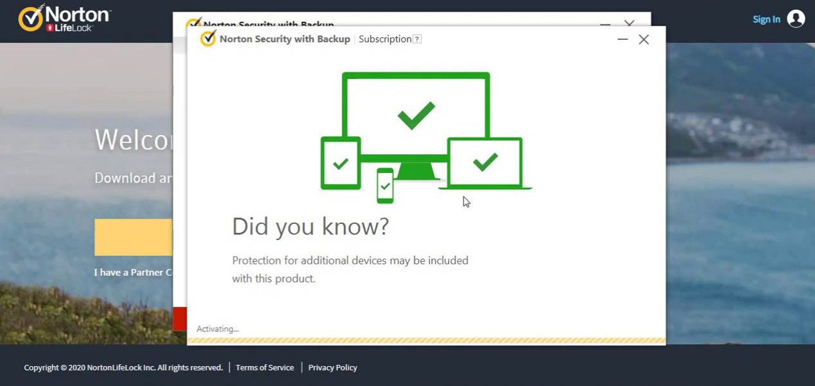
Task: Click the user profile avatar icon
Action: (x=796, y=19)
